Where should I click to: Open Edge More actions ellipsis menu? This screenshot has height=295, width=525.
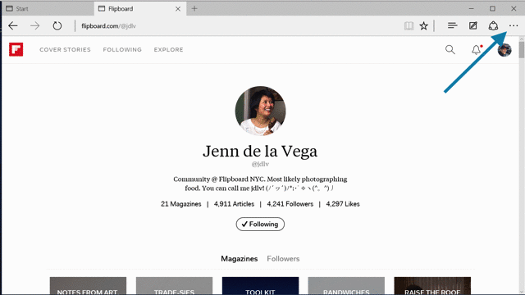514,25
